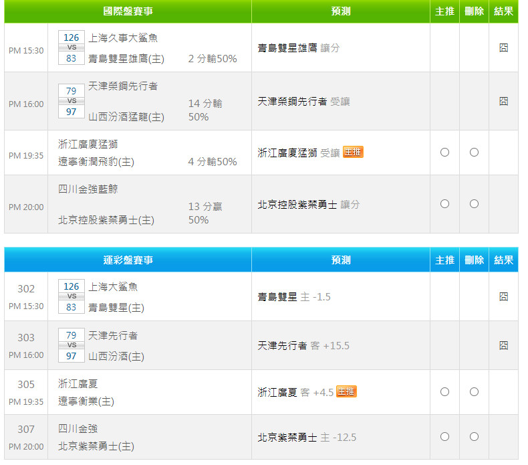Viewport: 528px width, 465px height.
Task: Click result icon for game 303 天津先行者
Action: pyautogui.click(x=503, y=345)
